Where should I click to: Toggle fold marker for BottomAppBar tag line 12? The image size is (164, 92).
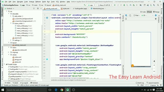click(50, 45)
